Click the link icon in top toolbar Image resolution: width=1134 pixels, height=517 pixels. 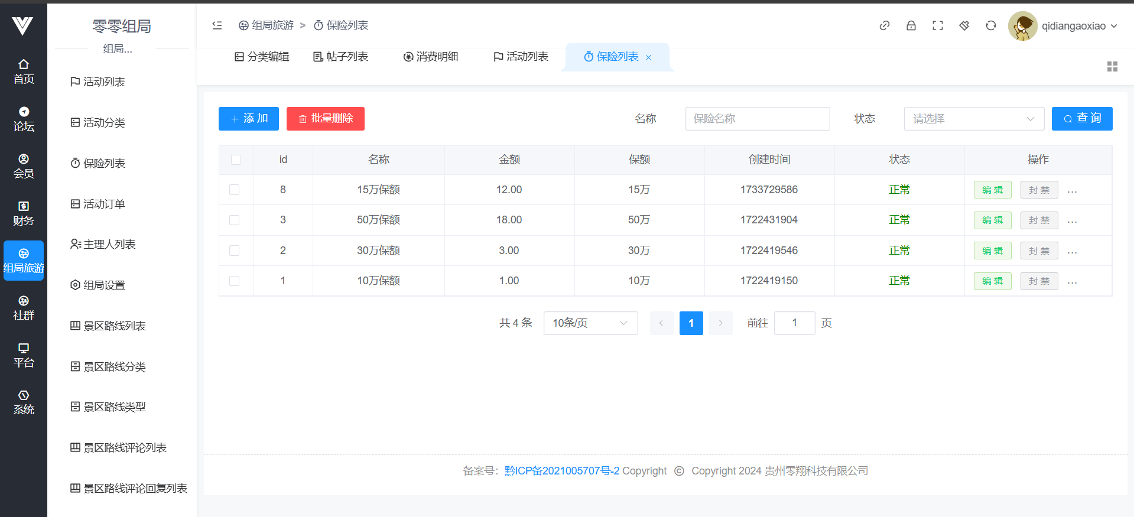pyautogui.click(x=884, y=25)
